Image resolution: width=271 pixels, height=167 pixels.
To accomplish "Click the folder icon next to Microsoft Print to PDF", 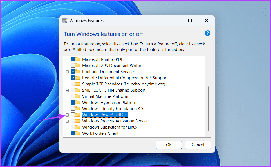I will click(x=78, y=59).
